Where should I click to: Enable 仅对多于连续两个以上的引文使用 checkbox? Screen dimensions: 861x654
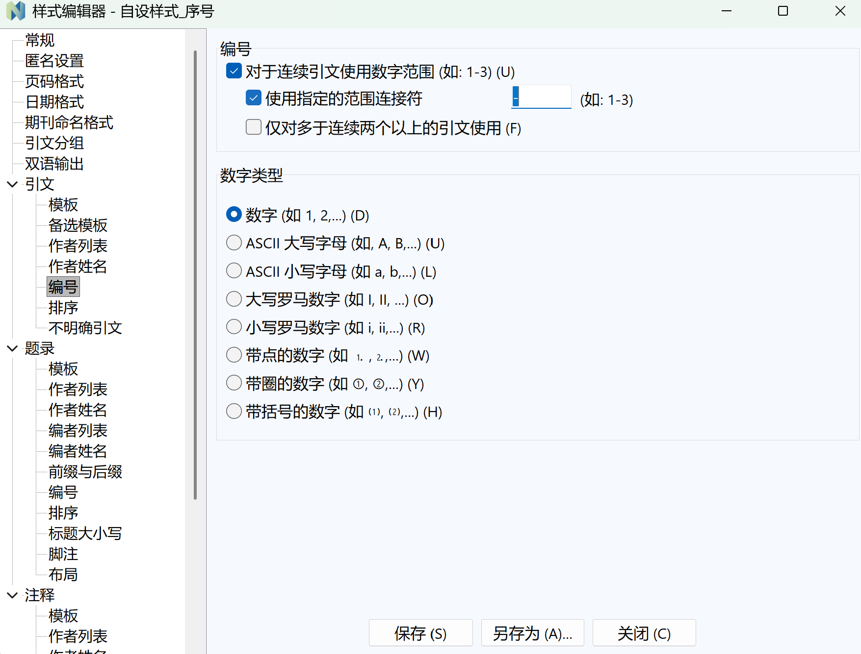(x=253, y=127)
